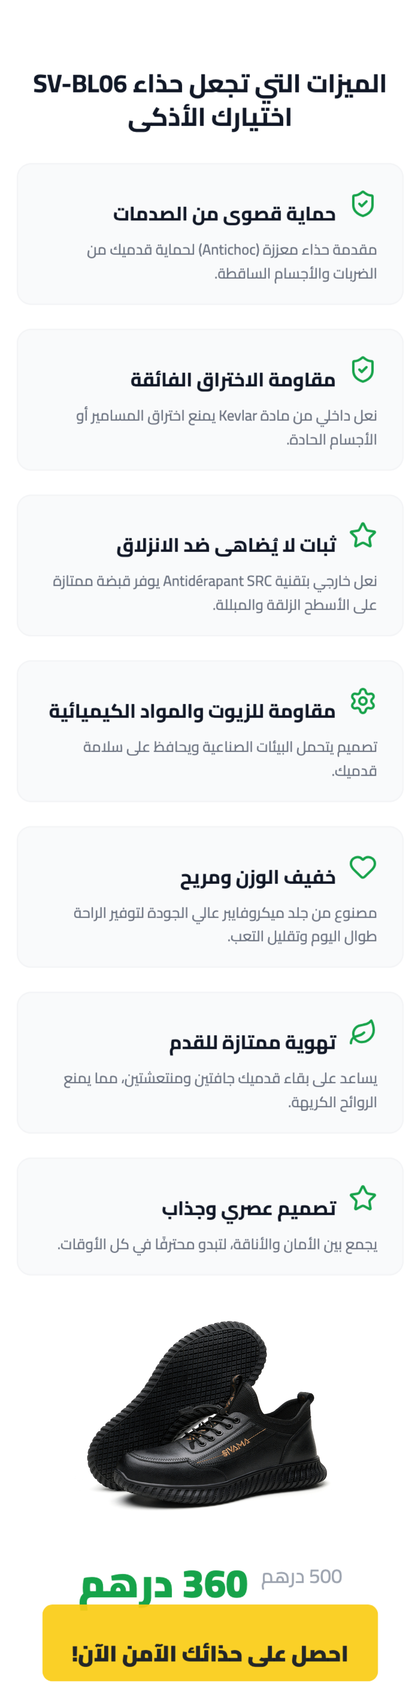
Task: Click the heart icon beside خفيف الوزن ومريح
Action: pyautogui.click(x=362, y=867)
